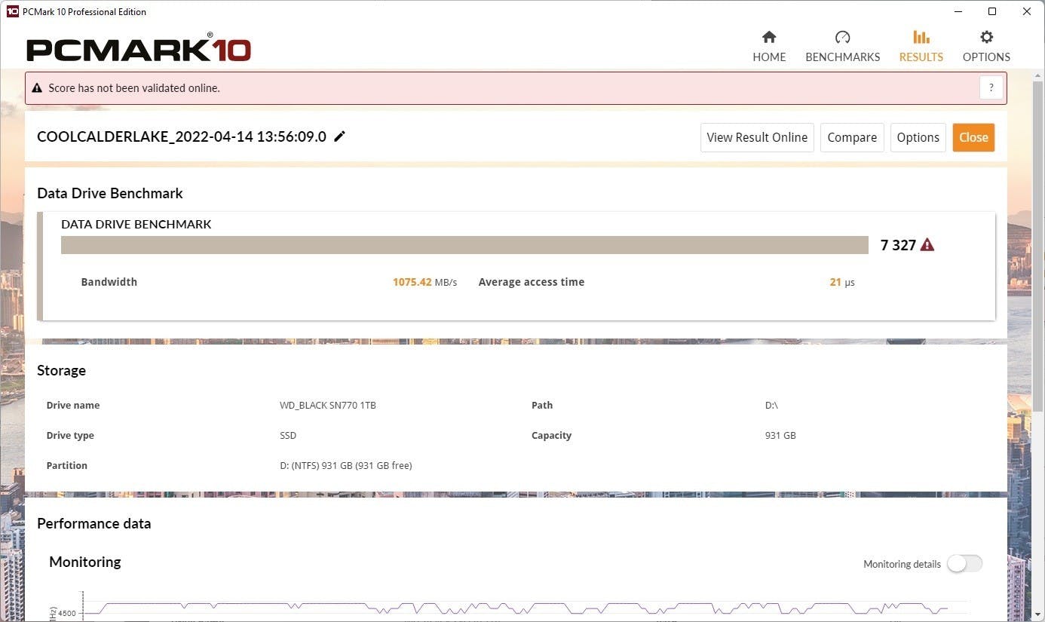Image resolution: width=1045 pixels, height=622 pixels.
Task: Click the PCMark 10 title bar app icon
Action: pos(12,11)
